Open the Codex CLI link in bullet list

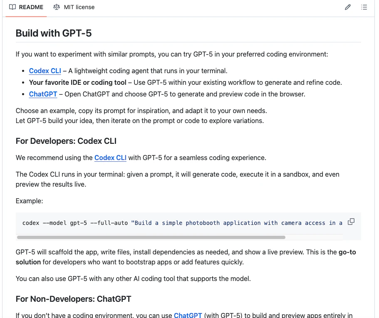tap(45, 71)
